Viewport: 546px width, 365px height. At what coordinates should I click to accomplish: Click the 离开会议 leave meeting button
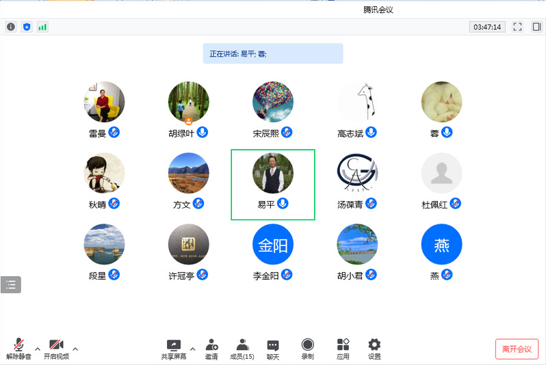[x=517, y=349]
